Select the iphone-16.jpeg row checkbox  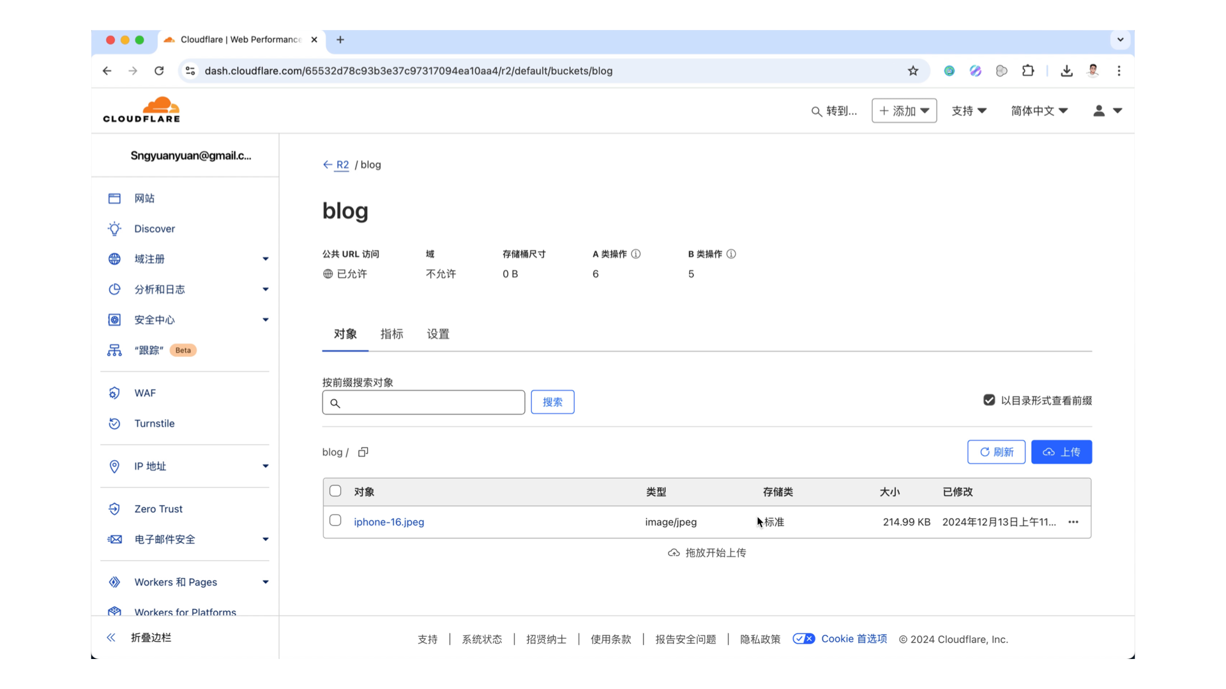pos(335,521)
